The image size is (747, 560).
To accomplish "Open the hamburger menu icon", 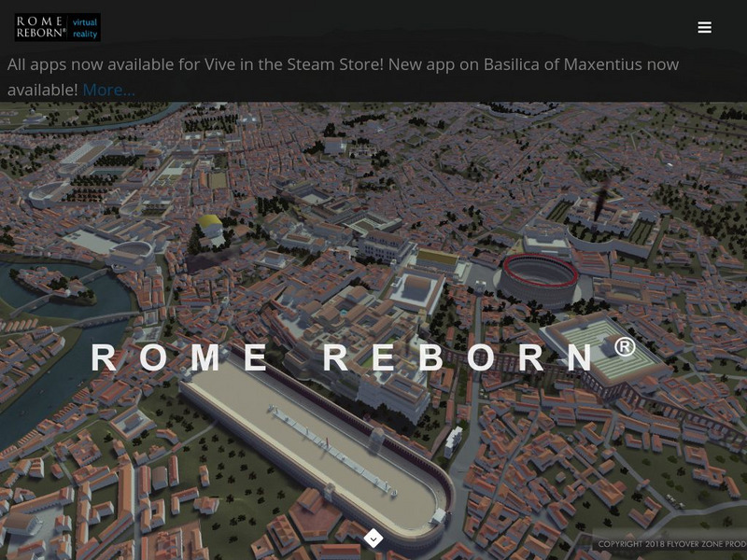I will coord(705,27).
